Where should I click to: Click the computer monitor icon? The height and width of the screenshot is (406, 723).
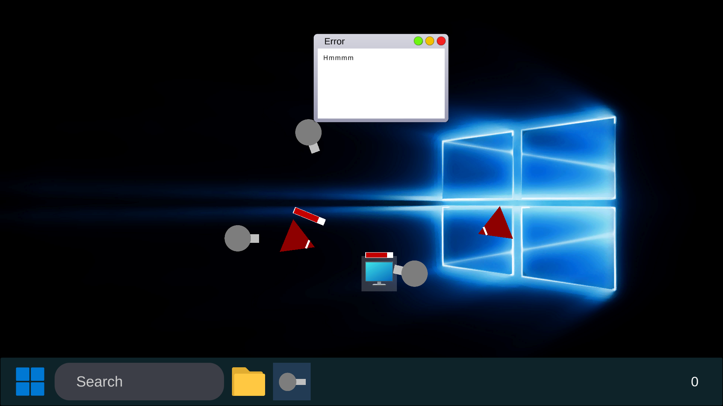click(x=379, y=274)
